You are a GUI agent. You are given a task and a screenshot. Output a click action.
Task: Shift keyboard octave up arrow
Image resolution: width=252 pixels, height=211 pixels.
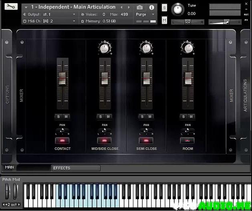[19, 205]
